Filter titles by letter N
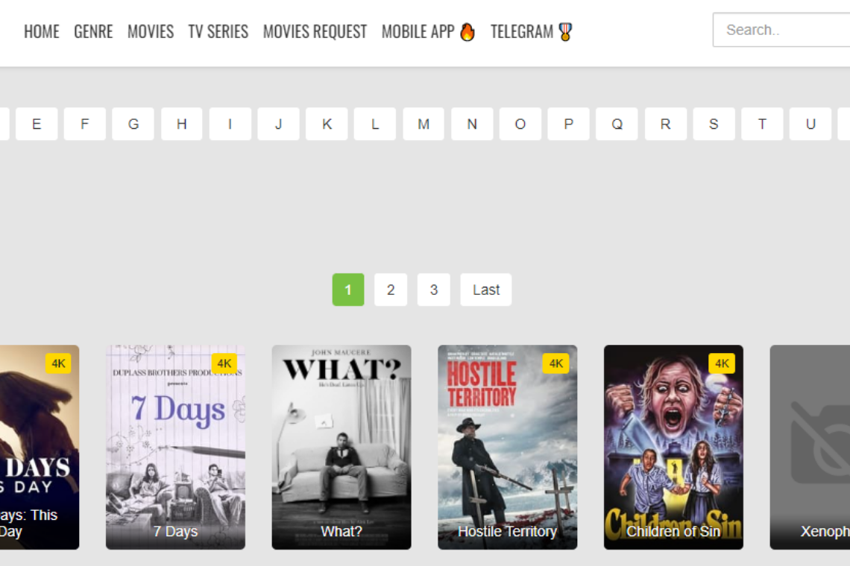This screenshot has height=566, width=850. [472, 124]
